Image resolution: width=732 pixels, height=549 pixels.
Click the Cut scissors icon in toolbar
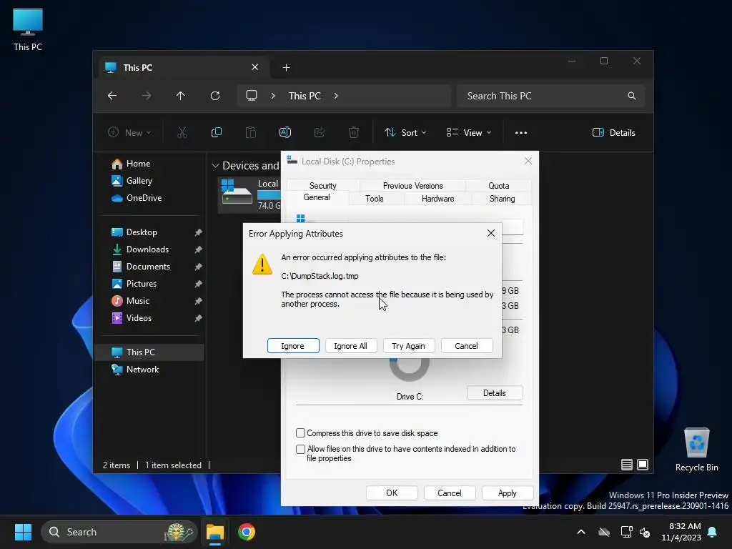pos(182,132)
